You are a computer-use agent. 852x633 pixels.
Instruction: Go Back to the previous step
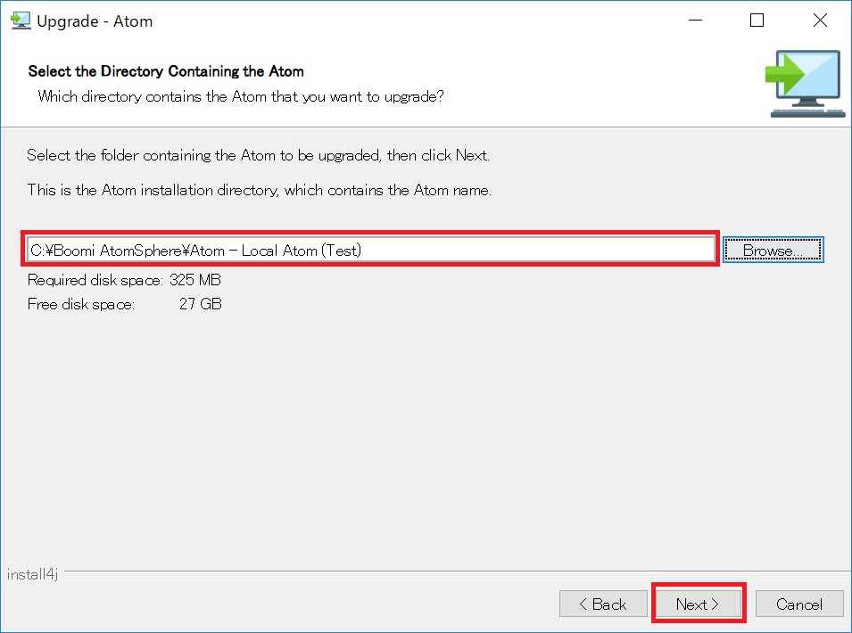pyautogui.click(x=603, y=604)
